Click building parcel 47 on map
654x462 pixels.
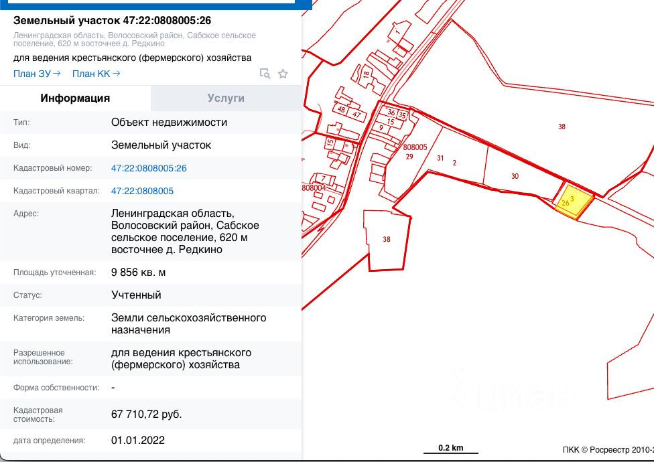[357, 115]
